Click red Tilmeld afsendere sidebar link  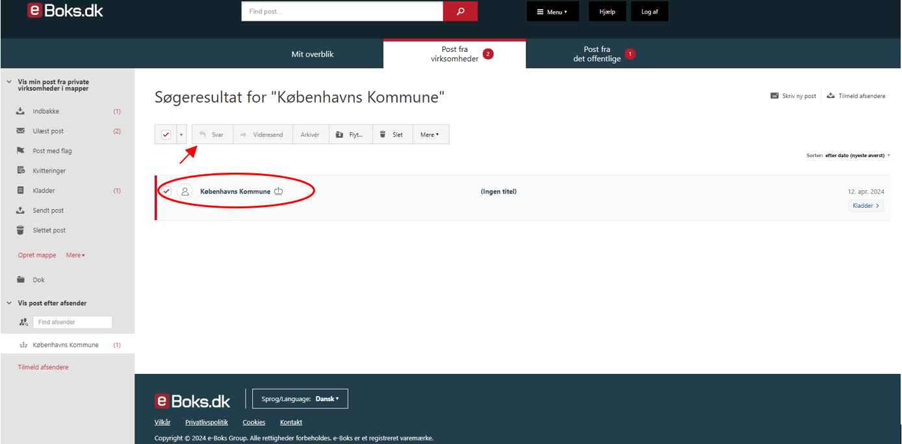click(x=43, y=367)
